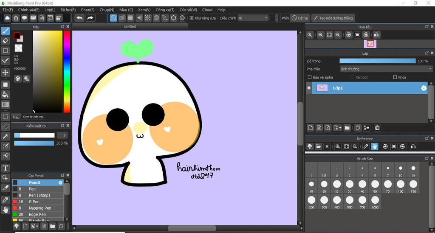
Task: Enable Bảo vệ alpha checkbox
Action: (310, 77)
